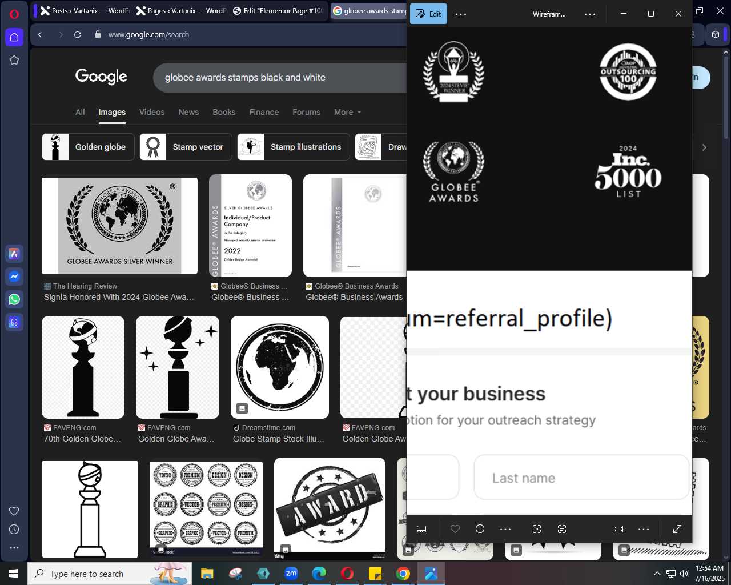Expand the More dropdown in Google search tabs

pyautogui.click(x=347, y=112)
